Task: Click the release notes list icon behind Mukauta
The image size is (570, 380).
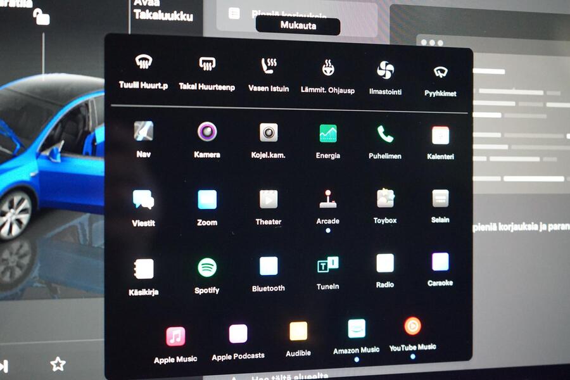Action: point(234,14)
